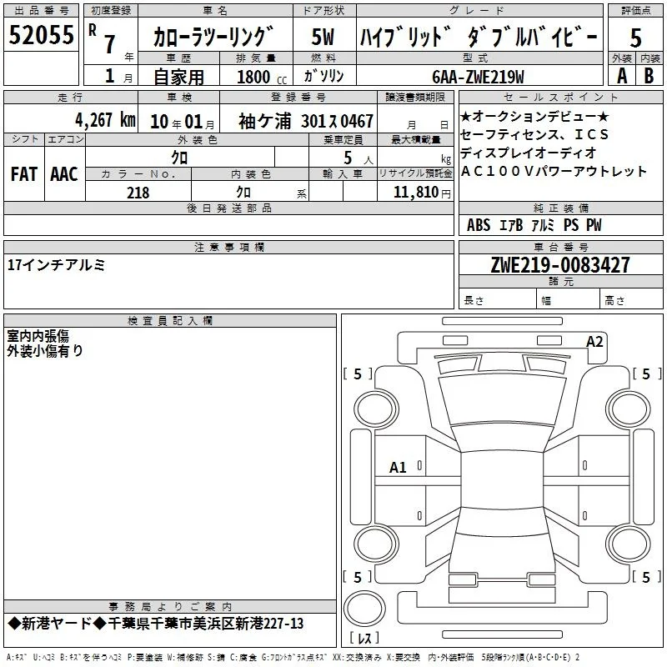Click lot number 52055
The image size is (667, 667).
41,35
